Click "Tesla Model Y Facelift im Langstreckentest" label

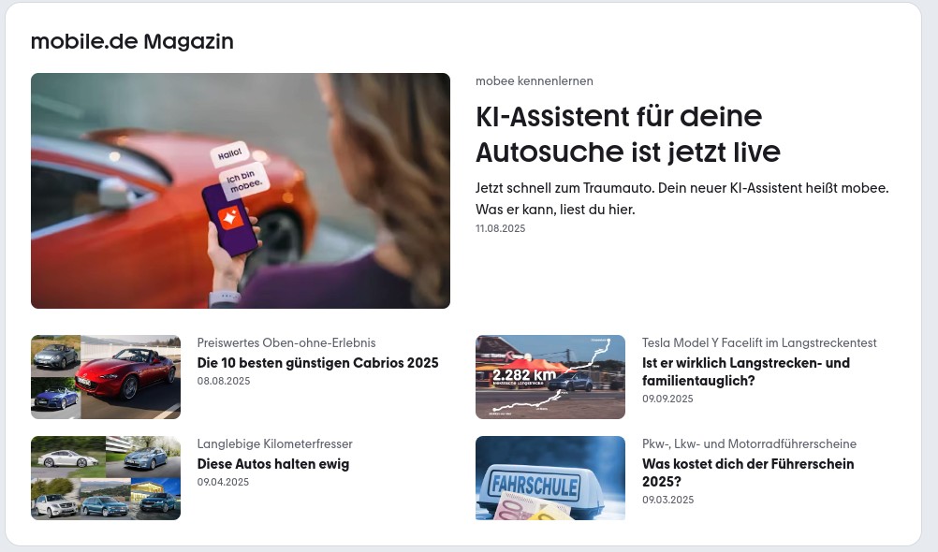coord(759,342)
